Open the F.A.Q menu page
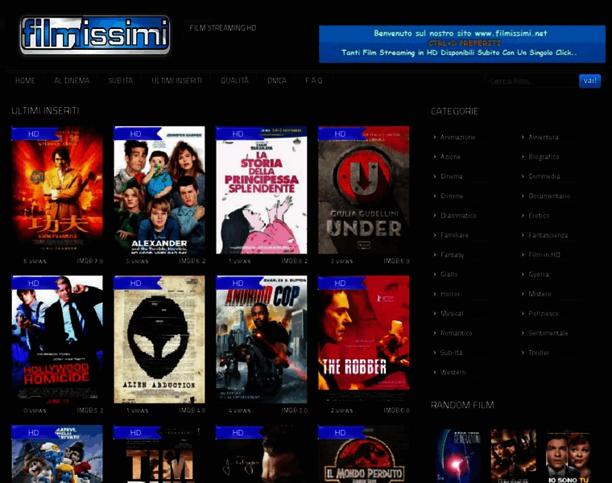 (313, 80)
